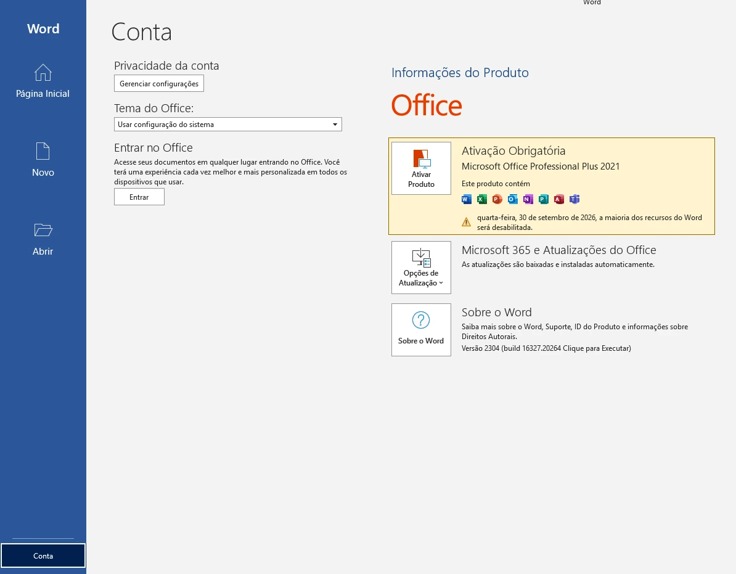
Task: Click the PowerPoint app icon in product list
Action: pos(497,199)
